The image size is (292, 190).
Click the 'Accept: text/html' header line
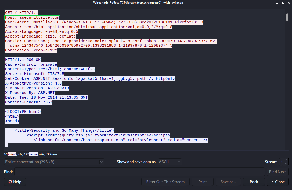(89, 27)
